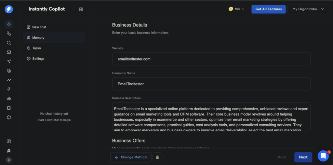Click into the Company Name field
This screenshot has width=333, height=165.
(211, 84)
